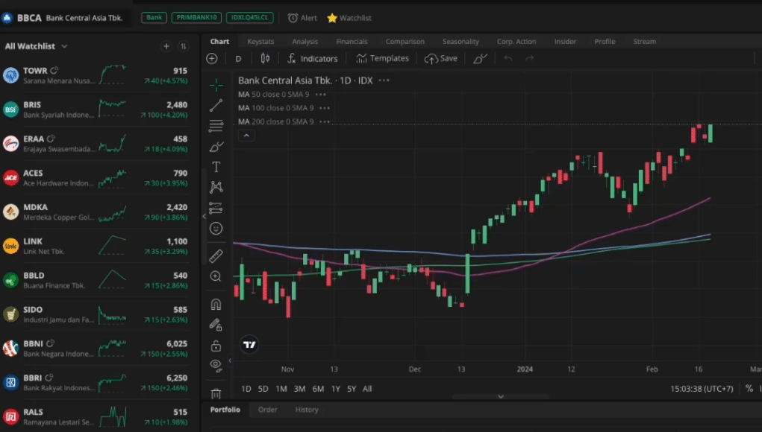762x432 pixels.
Task: Toggle magnet mode on drawing toolbar
Action: click(x=216, y=304)
